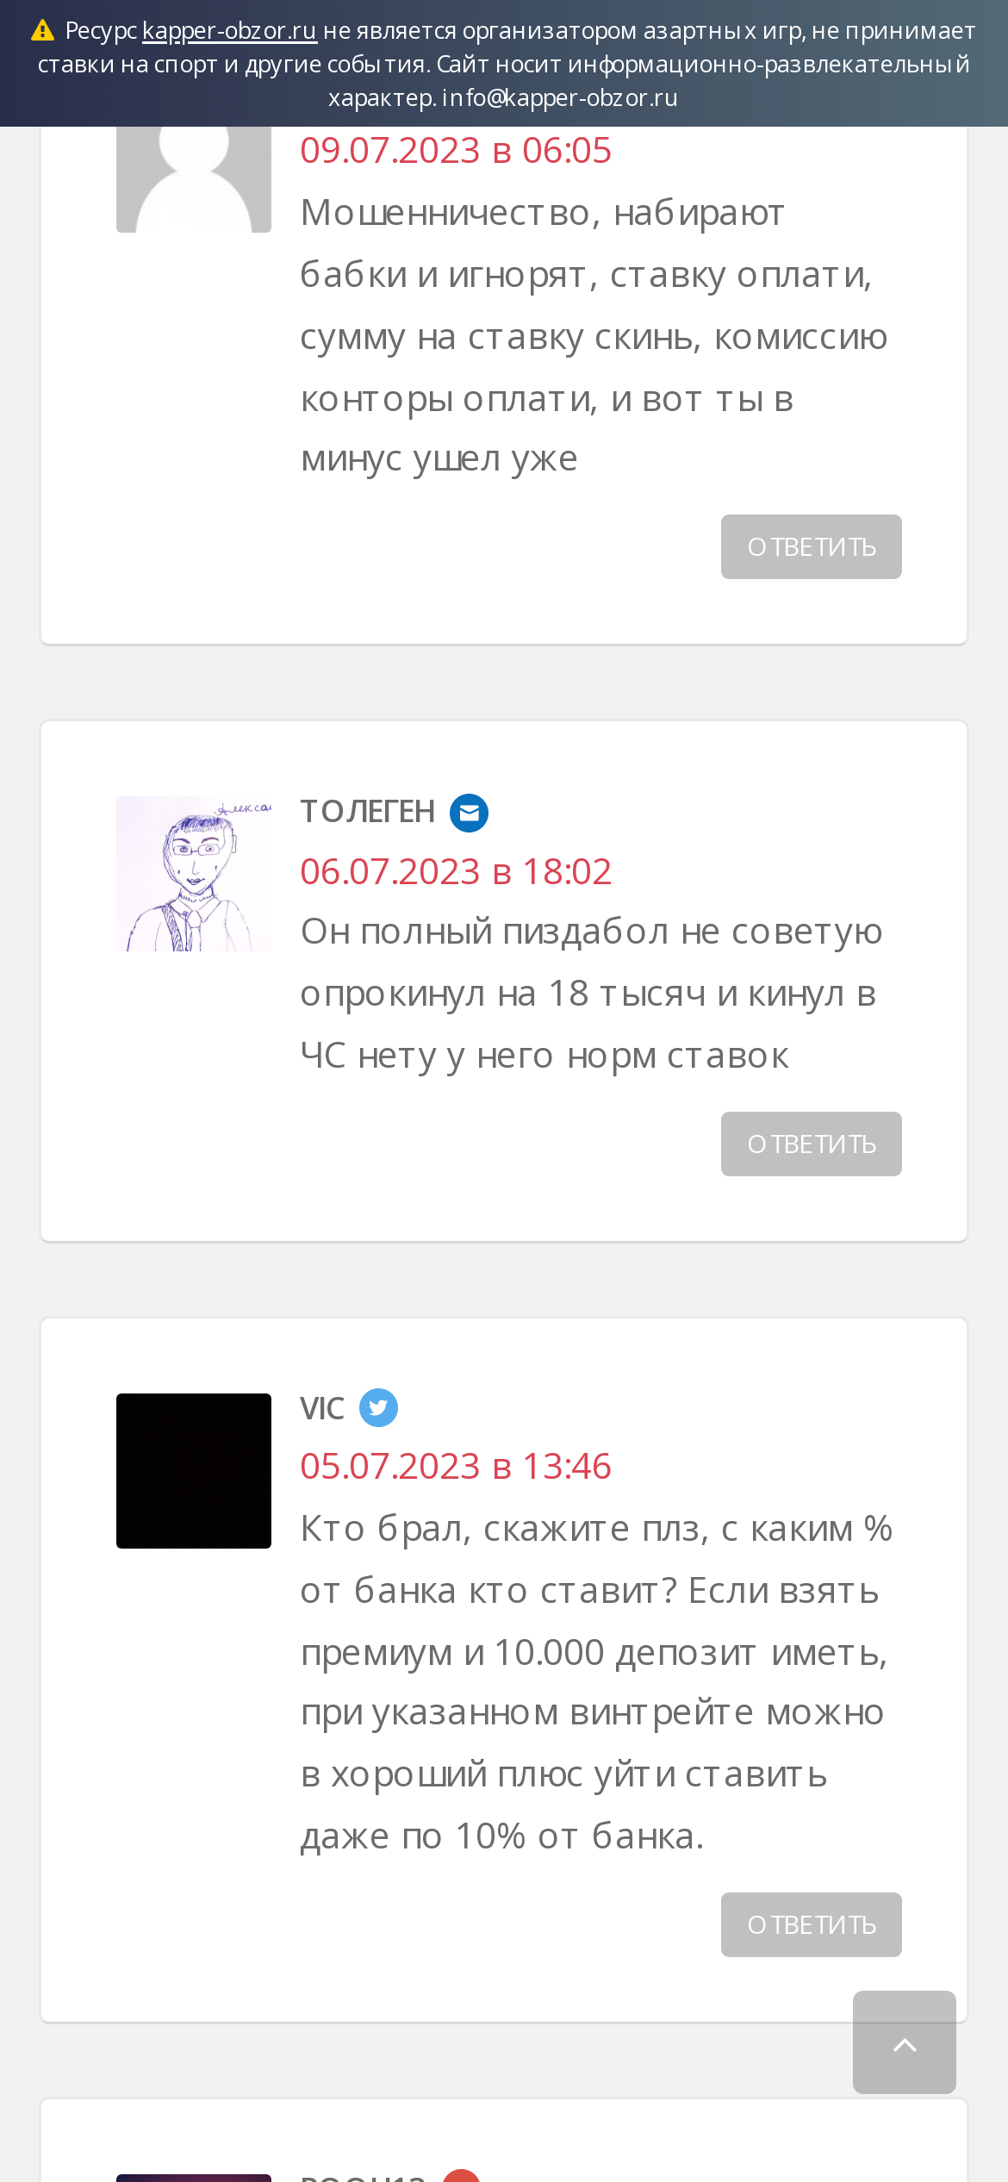Click the date 06.07.2023 в 18:02
Image resolution: width=1008 pixels, height=2182 pixels.
tap(456, 872)
